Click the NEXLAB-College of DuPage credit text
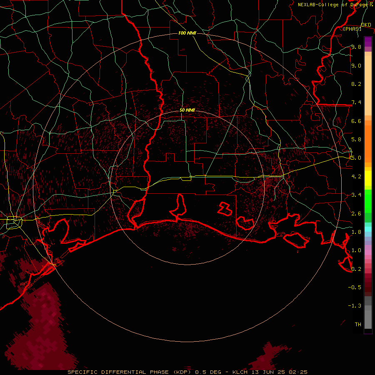 click(333, 5)
